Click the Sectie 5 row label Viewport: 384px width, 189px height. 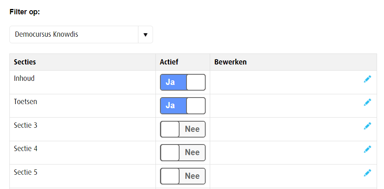click(x=25, y=172)
